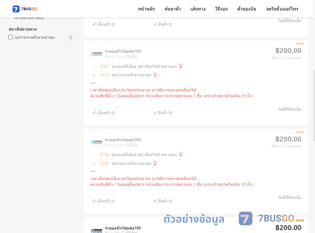
Task: Click the เลื่อนตั๋ว info icon on the 11:05 trip
Action: (113, 113)
